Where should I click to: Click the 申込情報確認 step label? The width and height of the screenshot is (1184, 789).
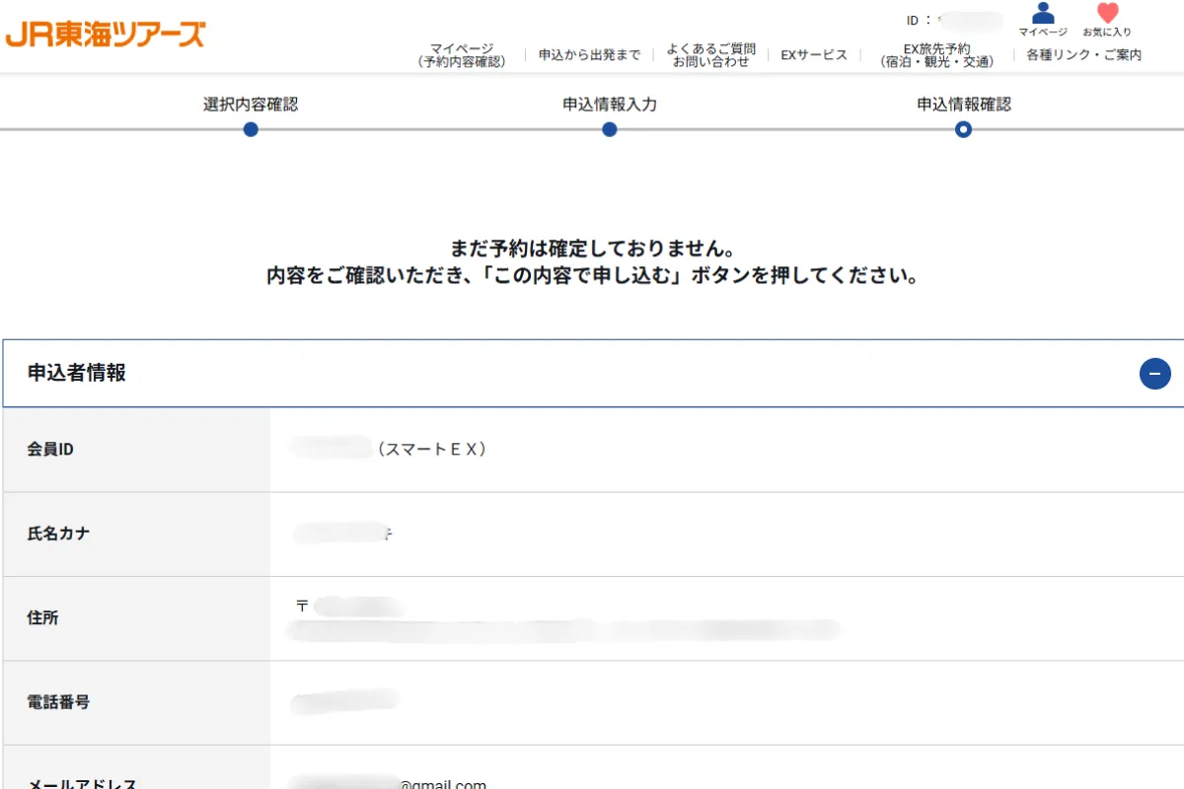(x=964, y=104)
